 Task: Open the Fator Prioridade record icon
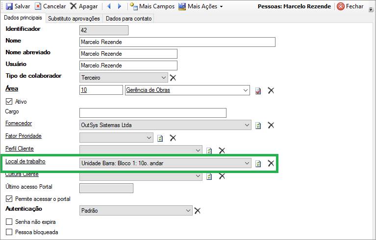point(160,138)
